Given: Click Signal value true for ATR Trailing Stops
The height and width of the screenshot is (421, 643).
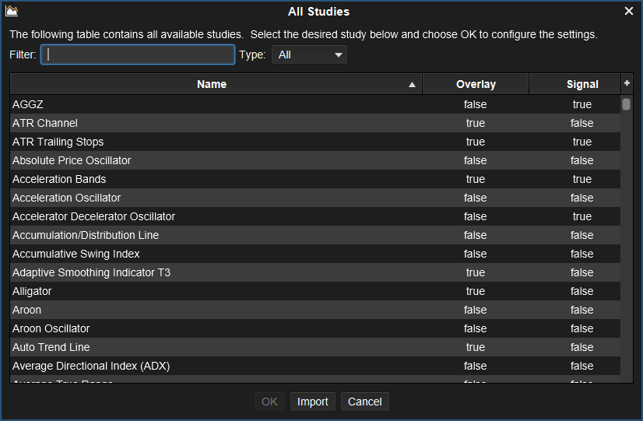Looking at the screenshot, I should 582,142.
